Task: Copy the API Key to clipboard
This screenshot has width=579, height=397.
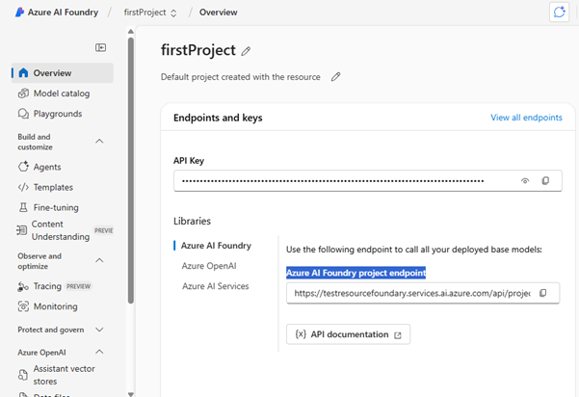Action: coord(545,180)
